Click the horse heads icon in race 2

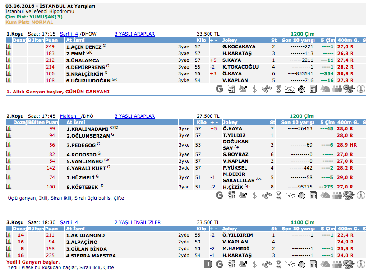click(325, 195)
